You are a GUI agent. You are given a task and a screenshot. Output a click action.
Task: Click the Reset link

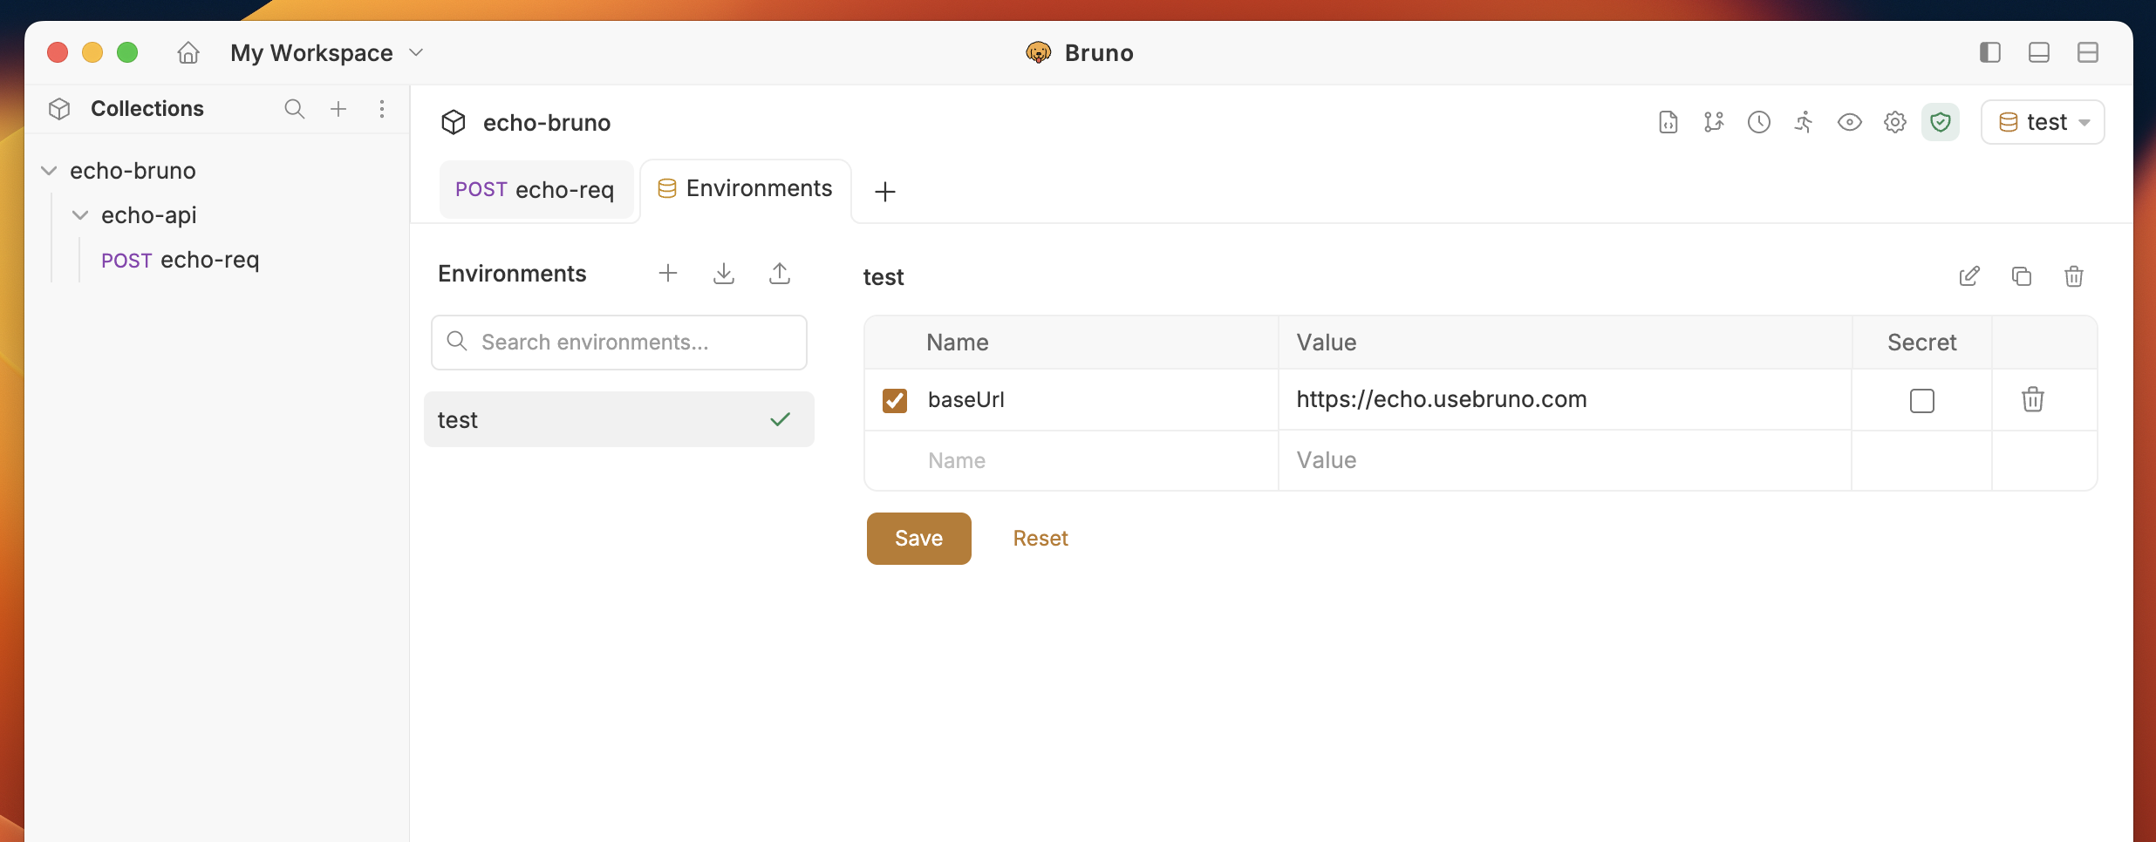[1040, 539]
